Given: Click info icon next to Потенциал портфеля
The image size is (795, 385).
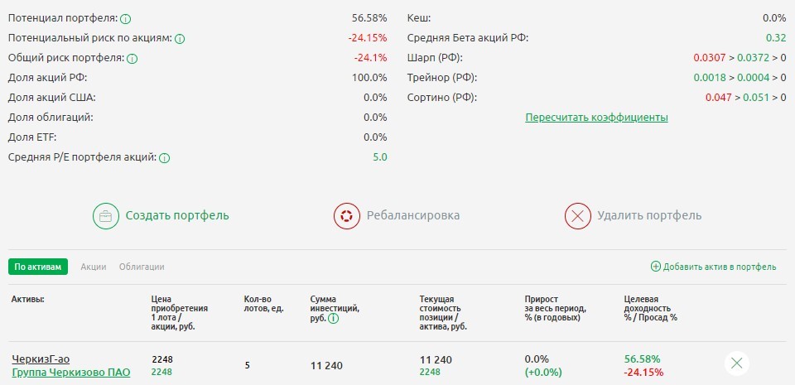Looking at the screenshot, I should [x=124, y=18].
